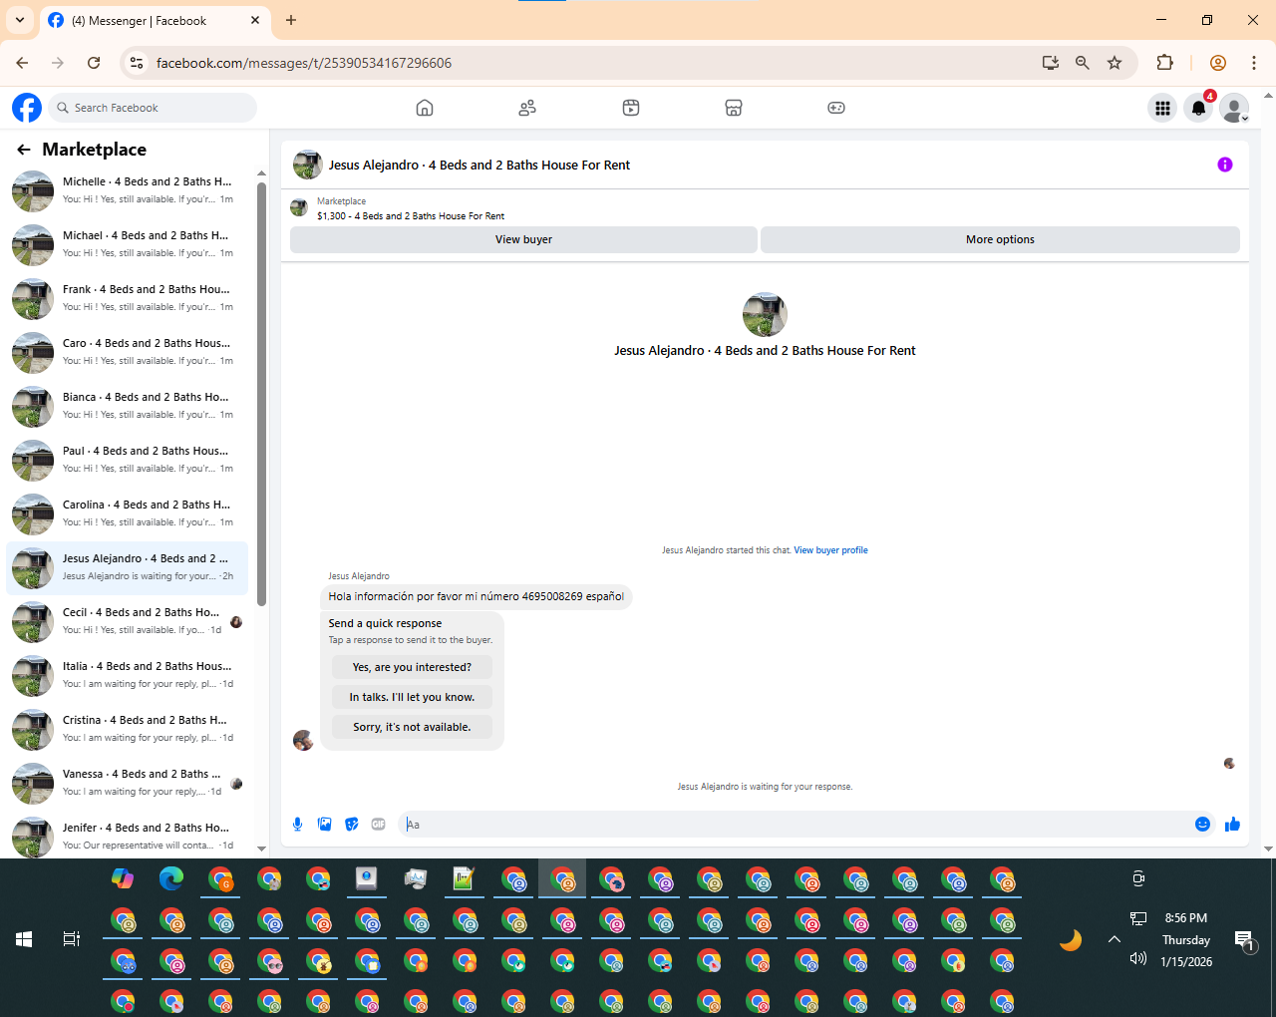Screen dimensions: 1276x1017
Task: Open Vanessa conversation in the list
Action: pos(127,784)
